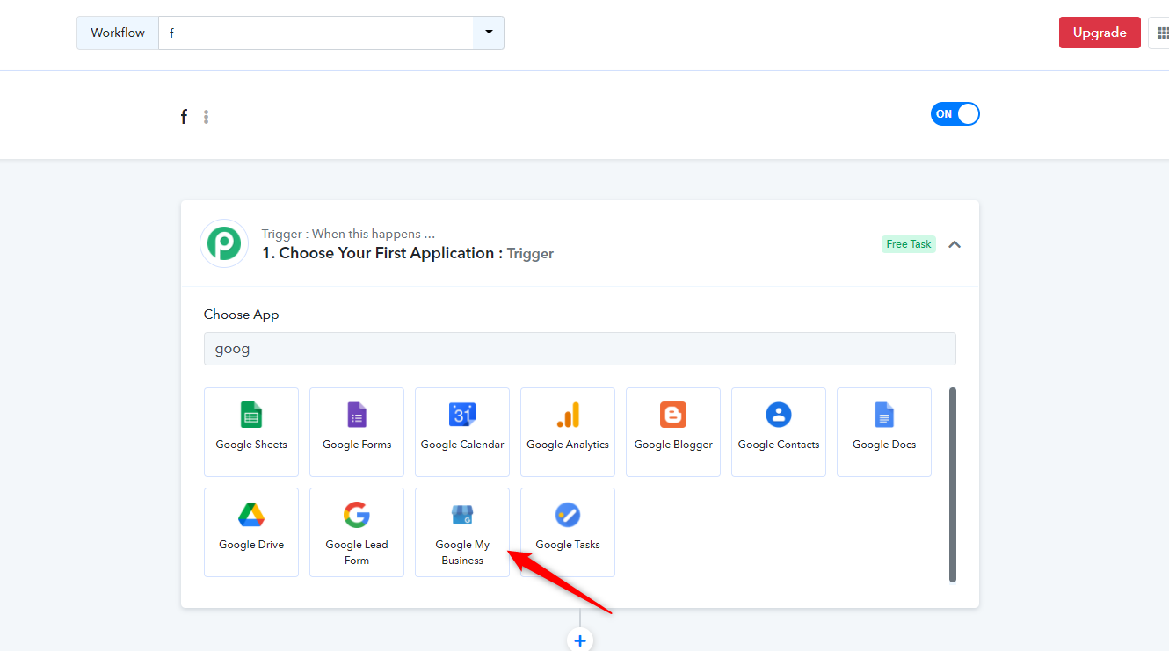Open the Workflow selector dropdown arrow
Image resolution: width=1169 pixels, height=651 pixels.
point(489,33)
